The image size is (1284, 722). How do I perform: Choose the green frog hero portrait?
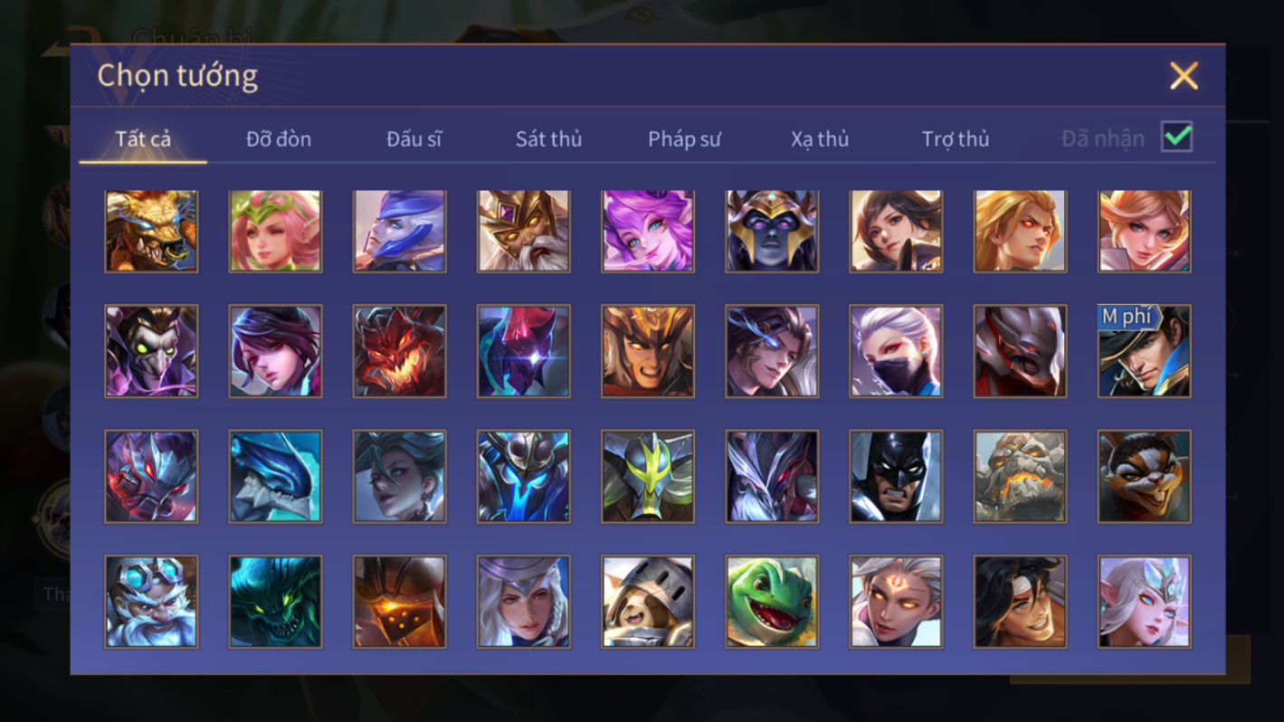tap(772, 602)
